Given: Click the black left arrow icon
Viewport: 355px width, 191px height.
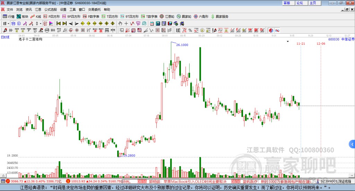Looking at the screenshot, I should tap(71, 24).
